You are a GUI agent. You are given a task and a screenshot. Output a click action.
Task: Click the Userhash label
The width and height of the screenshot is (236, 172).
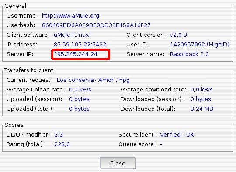(21, 25)
